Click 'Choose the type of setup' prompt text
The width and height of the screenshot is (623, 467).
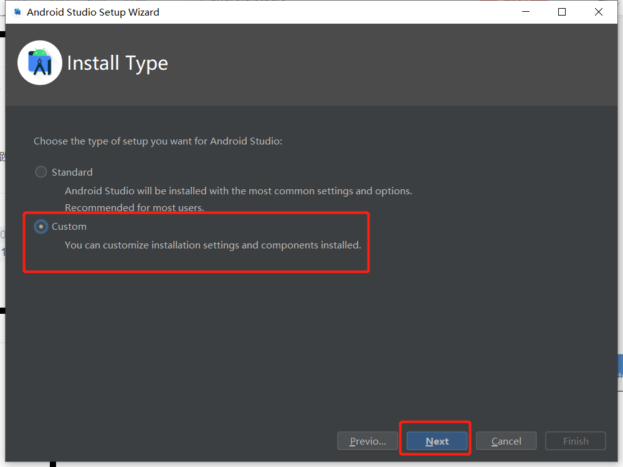tap(158, 141)
